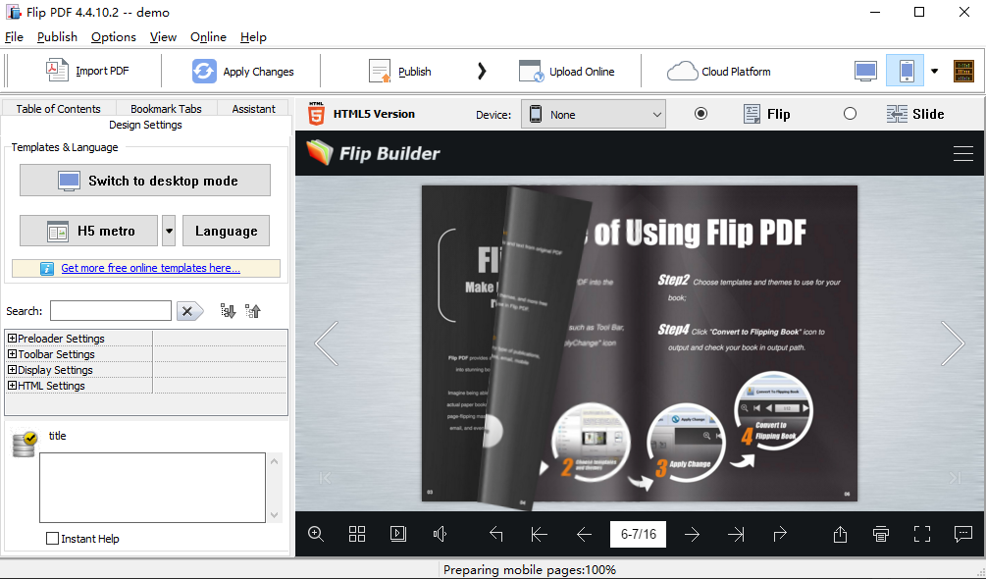Open the Help menu
Screen dimensions: 986x579
253,37
